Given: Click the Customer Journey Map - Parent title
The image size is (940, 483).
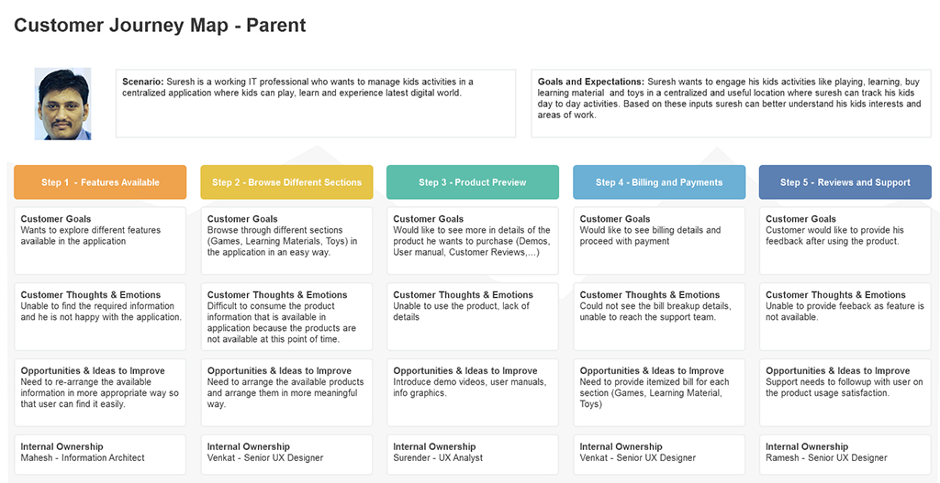Looking at the screenshot, I should tap(160, 26).
